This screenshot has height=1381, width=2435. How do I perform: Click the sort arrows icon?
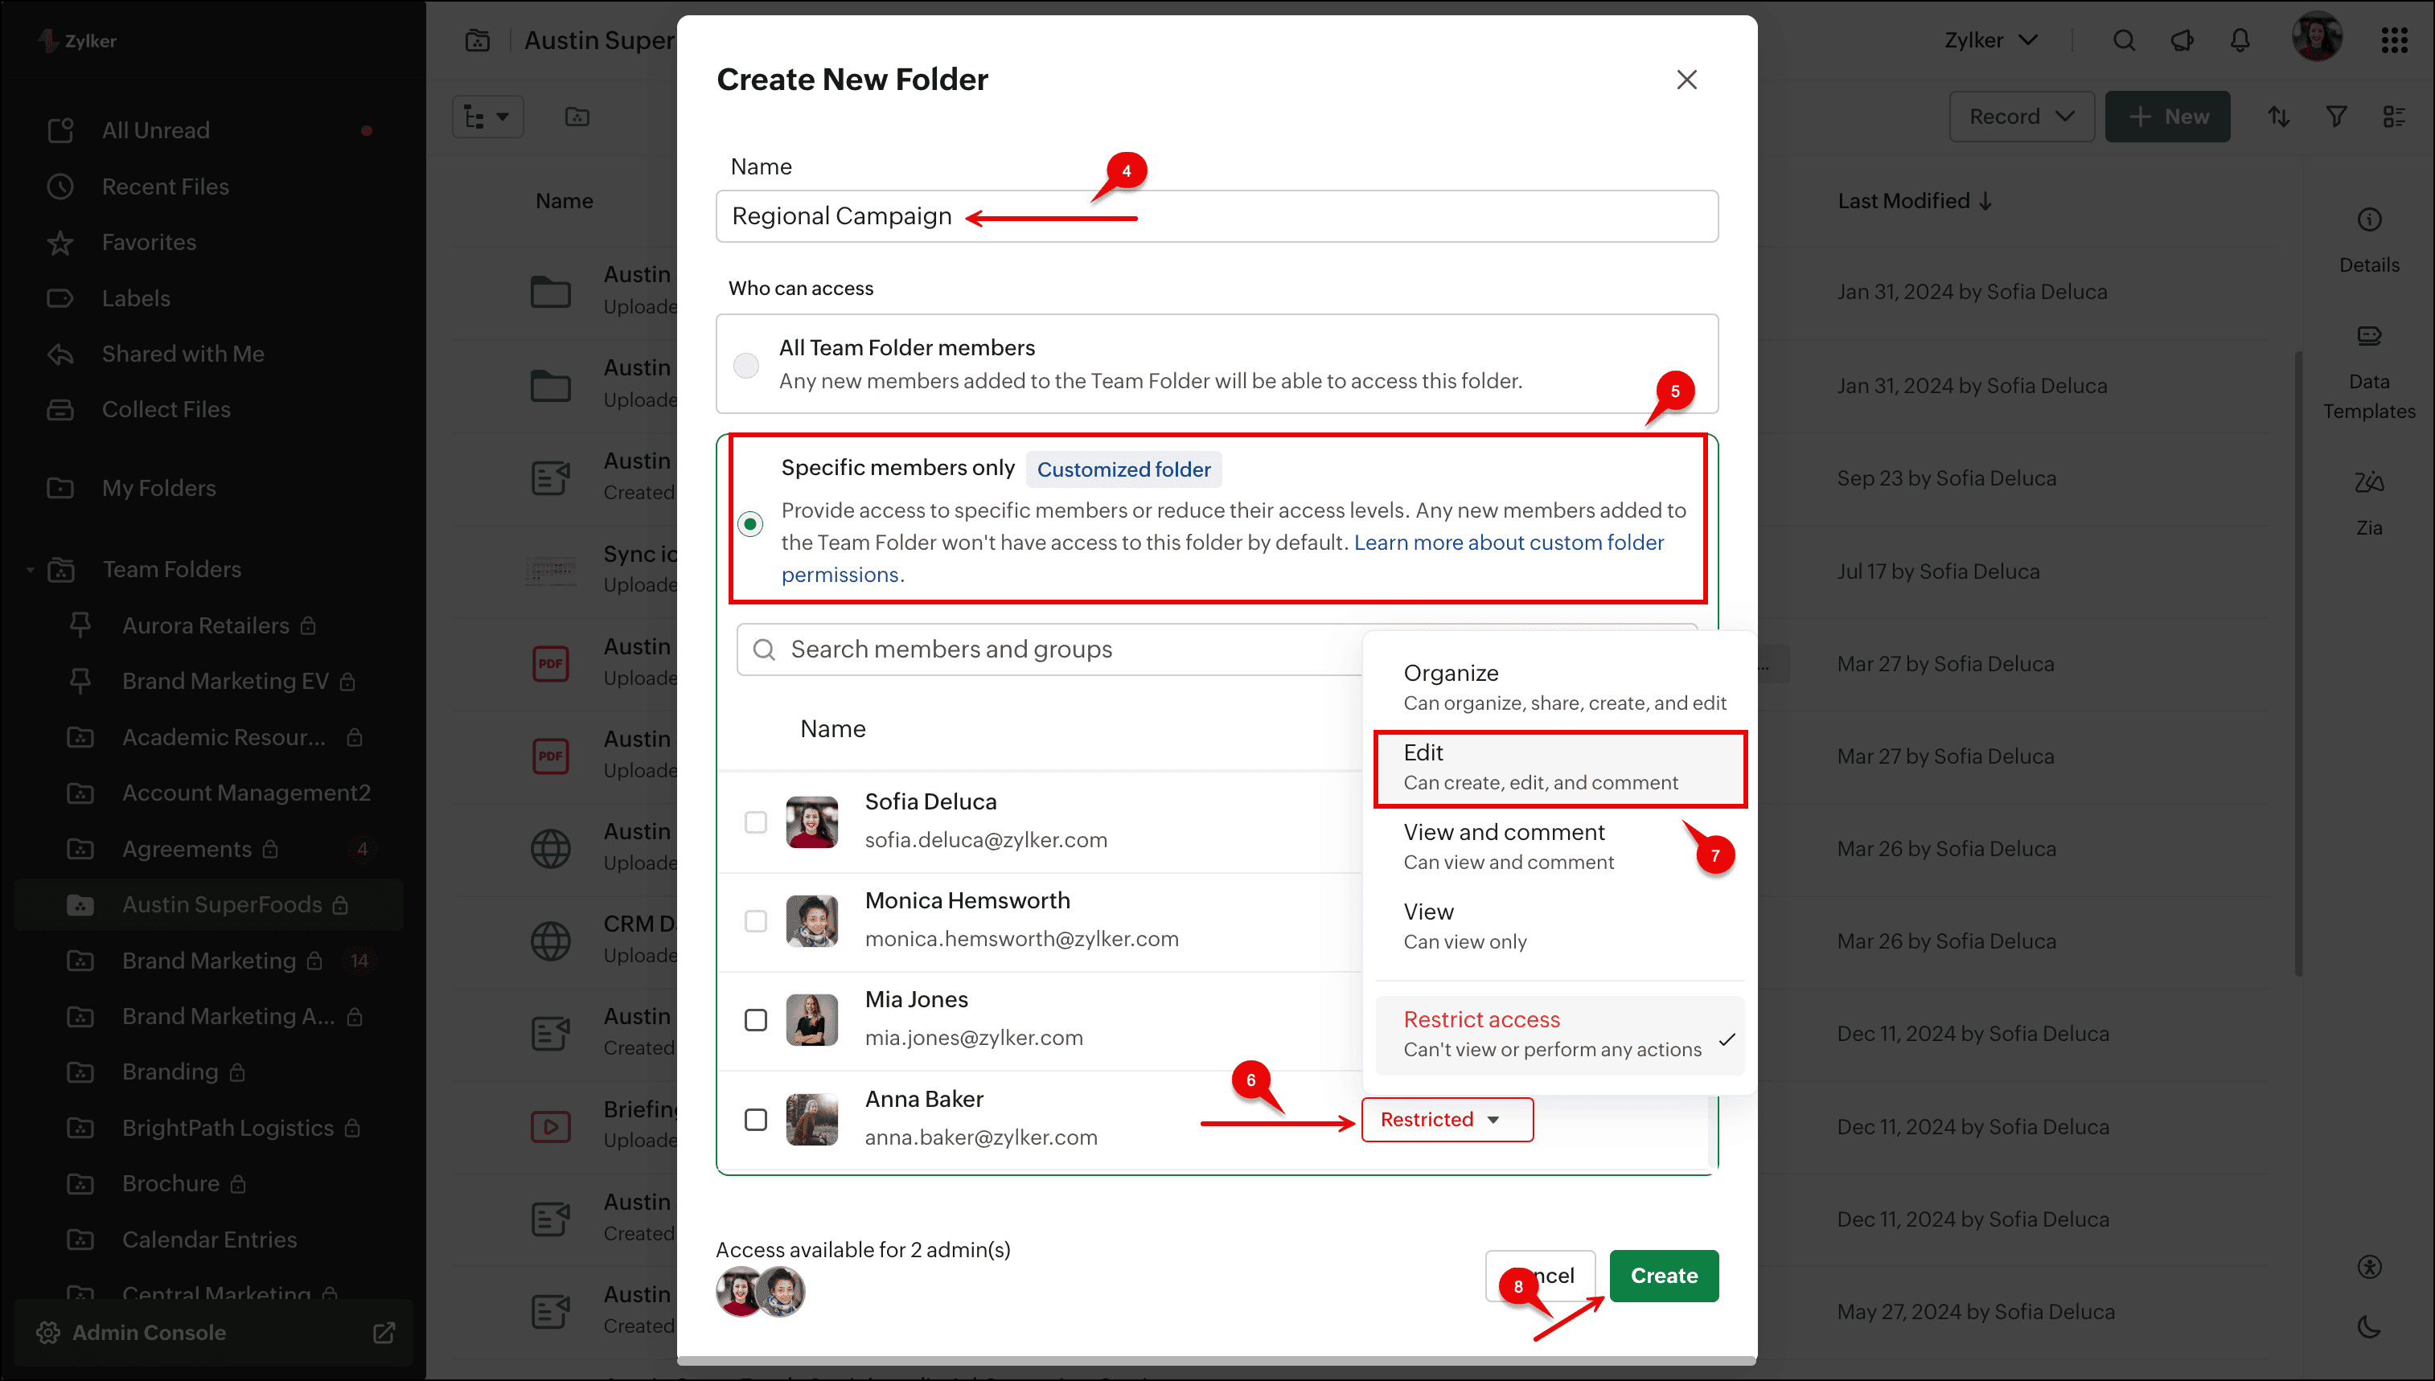[2278, 117]
